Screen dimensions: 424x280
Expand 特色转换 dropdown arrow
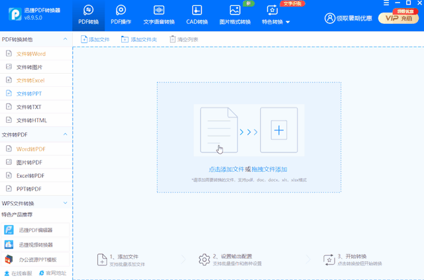[x=288, y=22]
